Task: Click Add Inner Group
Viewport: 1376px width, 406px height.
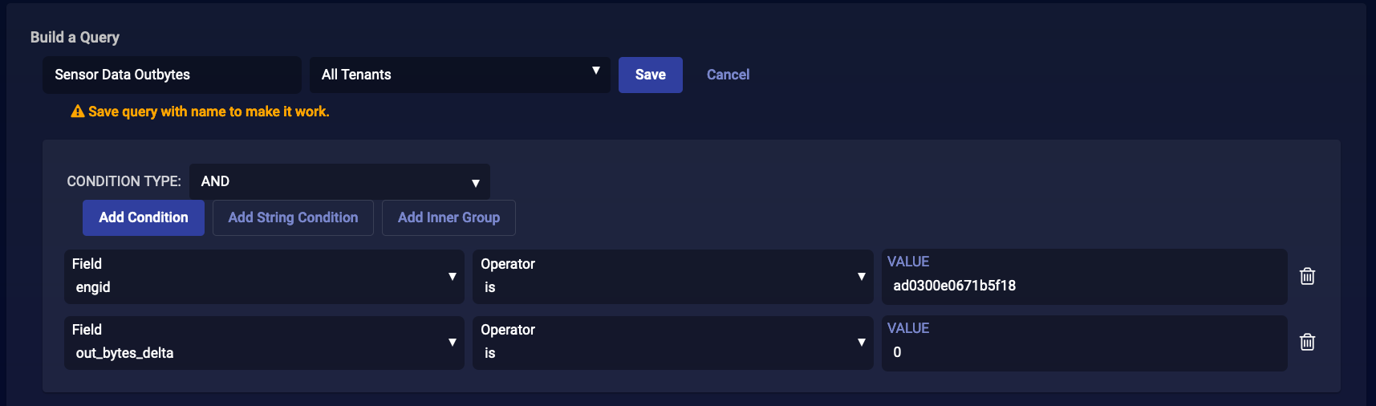Action: pyautogui.click(x=449, y=217)
